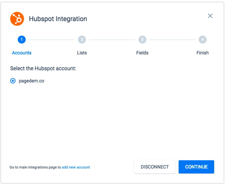Switch to the Fields step label

click(x=142, y=53)
